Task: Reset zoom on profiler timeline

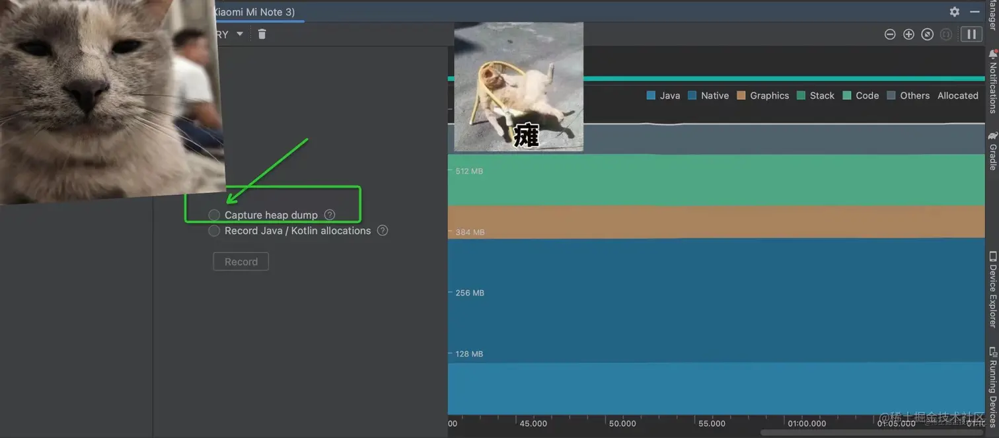Action: [x=927, y=34]
